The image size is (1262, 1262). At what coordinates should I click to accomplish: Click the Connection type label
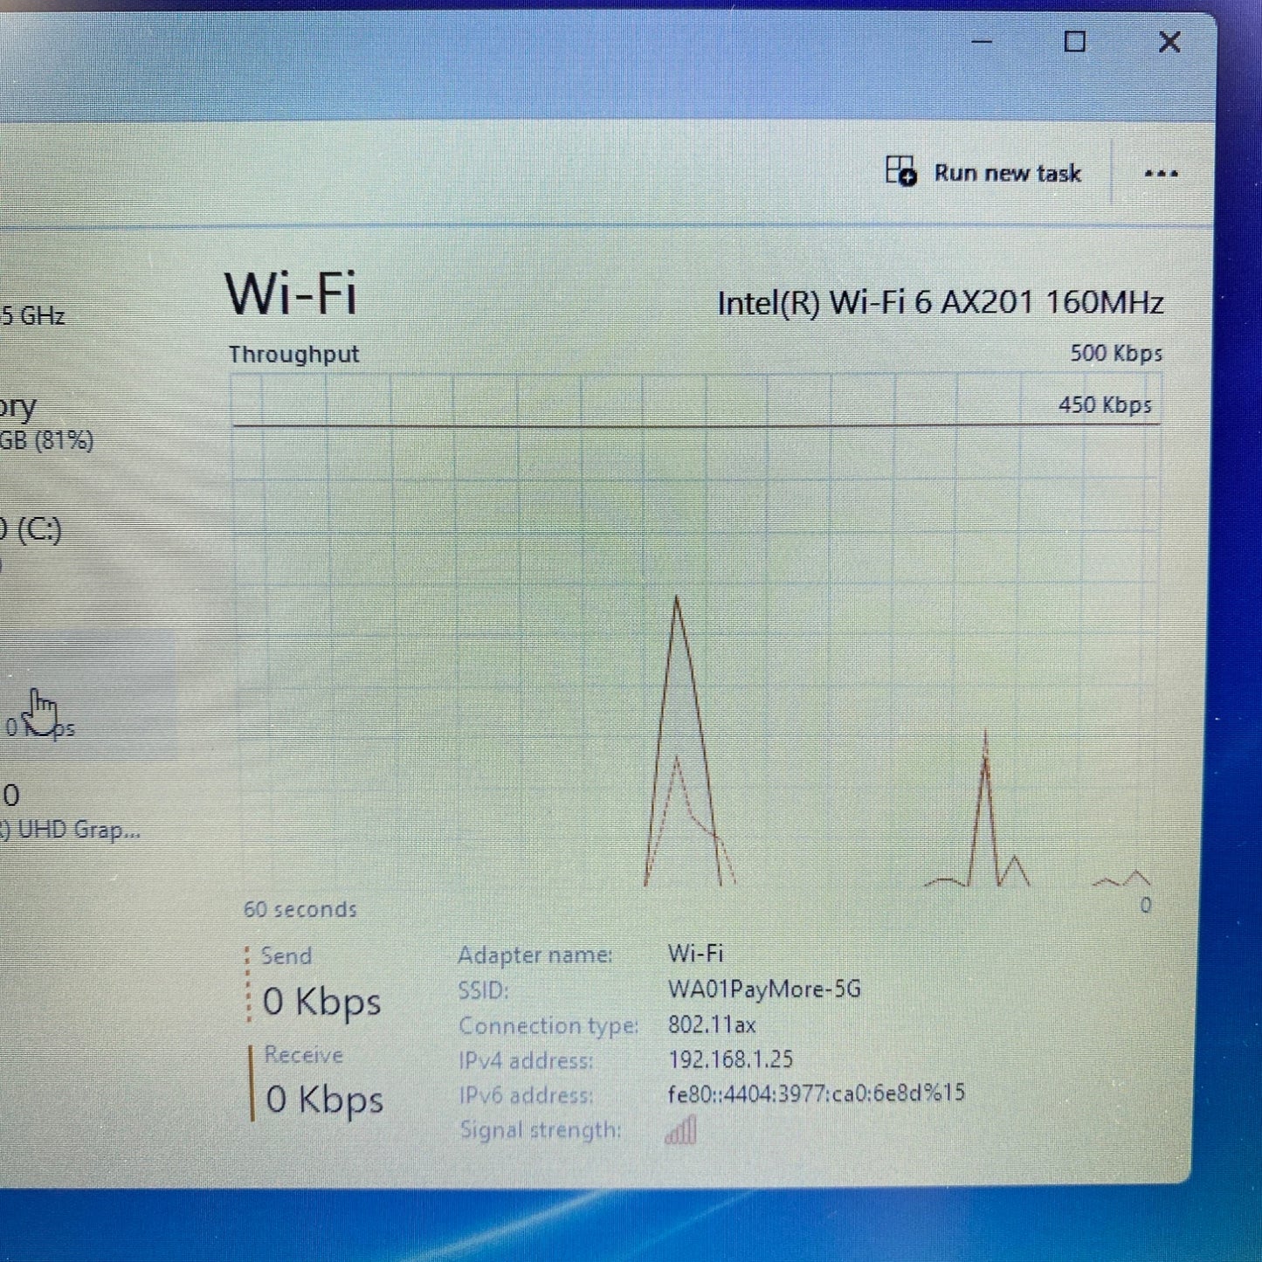point(548,1026)
